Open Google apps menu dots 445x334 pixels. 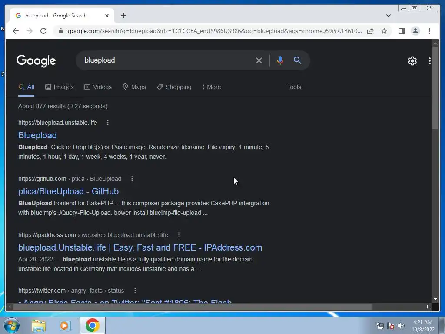429,61
